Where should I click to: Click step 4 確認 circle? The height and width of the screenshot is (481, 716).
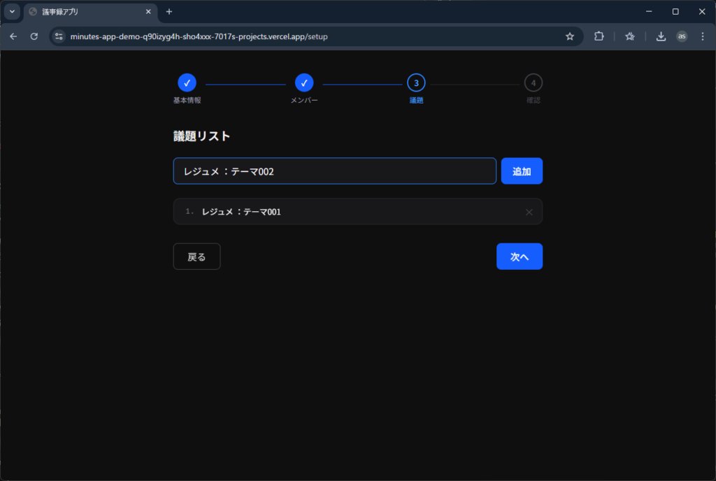[x=533, y=83]
